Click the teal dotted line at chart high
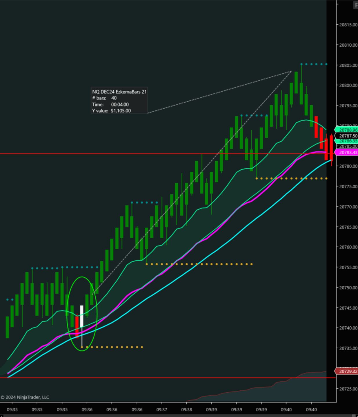The height and width of the screenshot is (417, 358). pos(314,64)
